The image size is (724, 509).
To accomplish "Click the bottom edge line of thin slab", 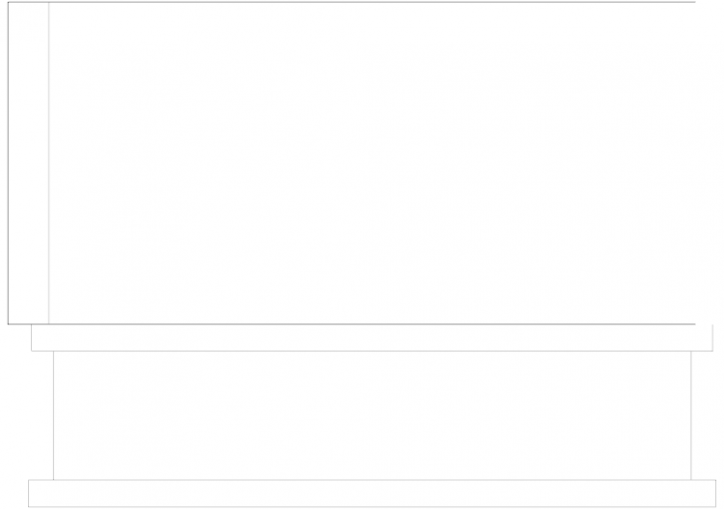I will (373, 351).
